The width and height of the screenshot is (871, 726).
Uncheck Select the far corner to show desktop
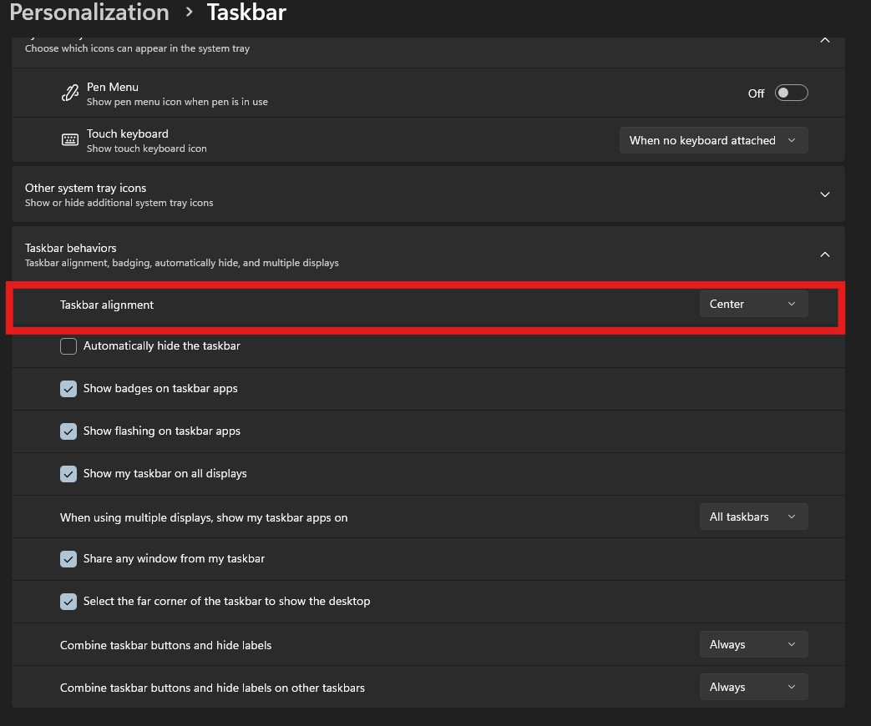[x=68, y=601]
